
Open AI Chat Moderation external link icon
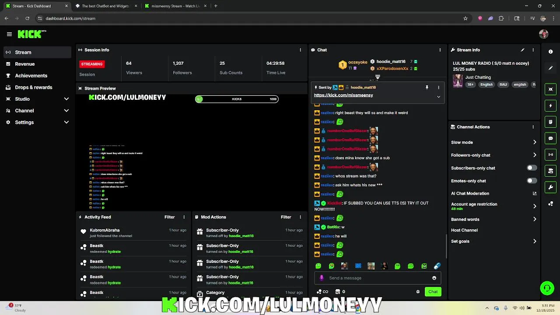tap(535, 193)
